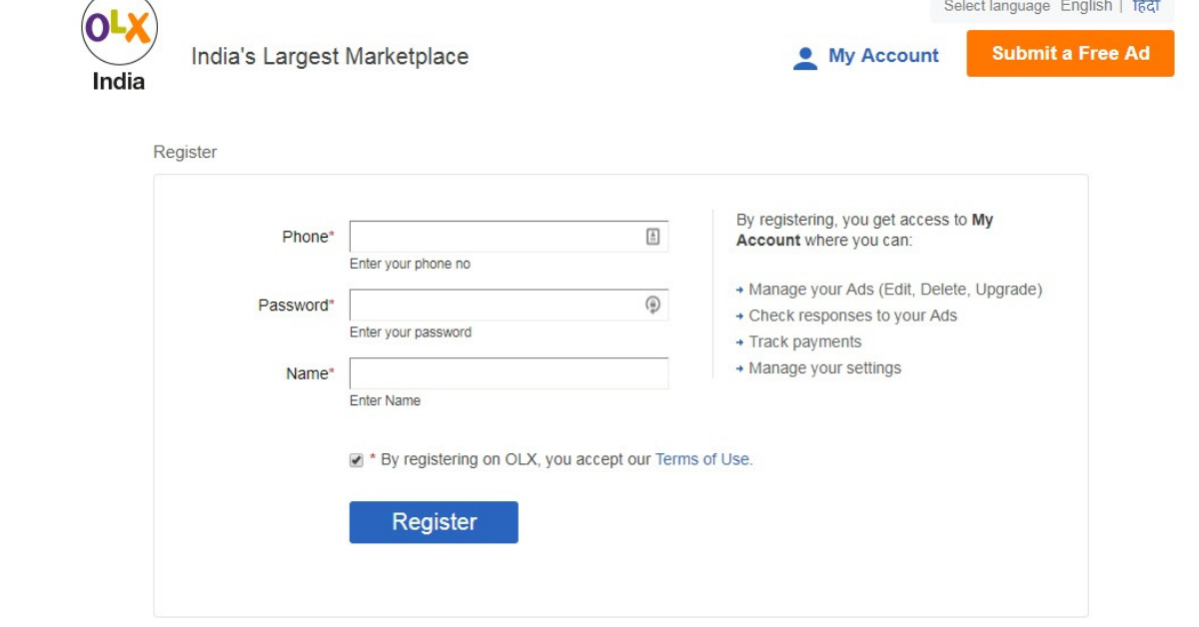Click 'Check responses to your Ads' text
Screen dimensions: 1199x627
point(853,315)
